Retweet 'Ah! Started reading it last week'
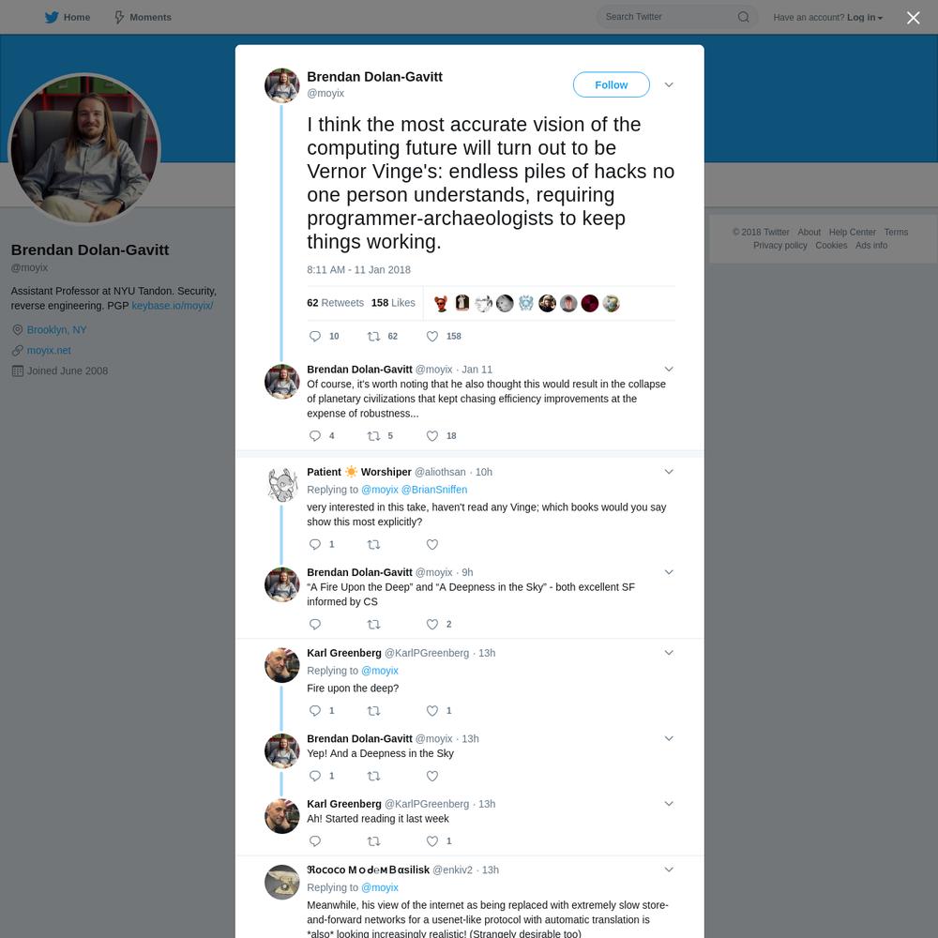 (x=373, y=841)
